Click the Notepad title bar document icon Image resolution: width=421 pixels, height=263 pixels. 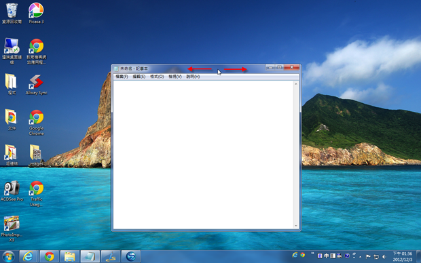pyautogui.click(x=116, y=69)
